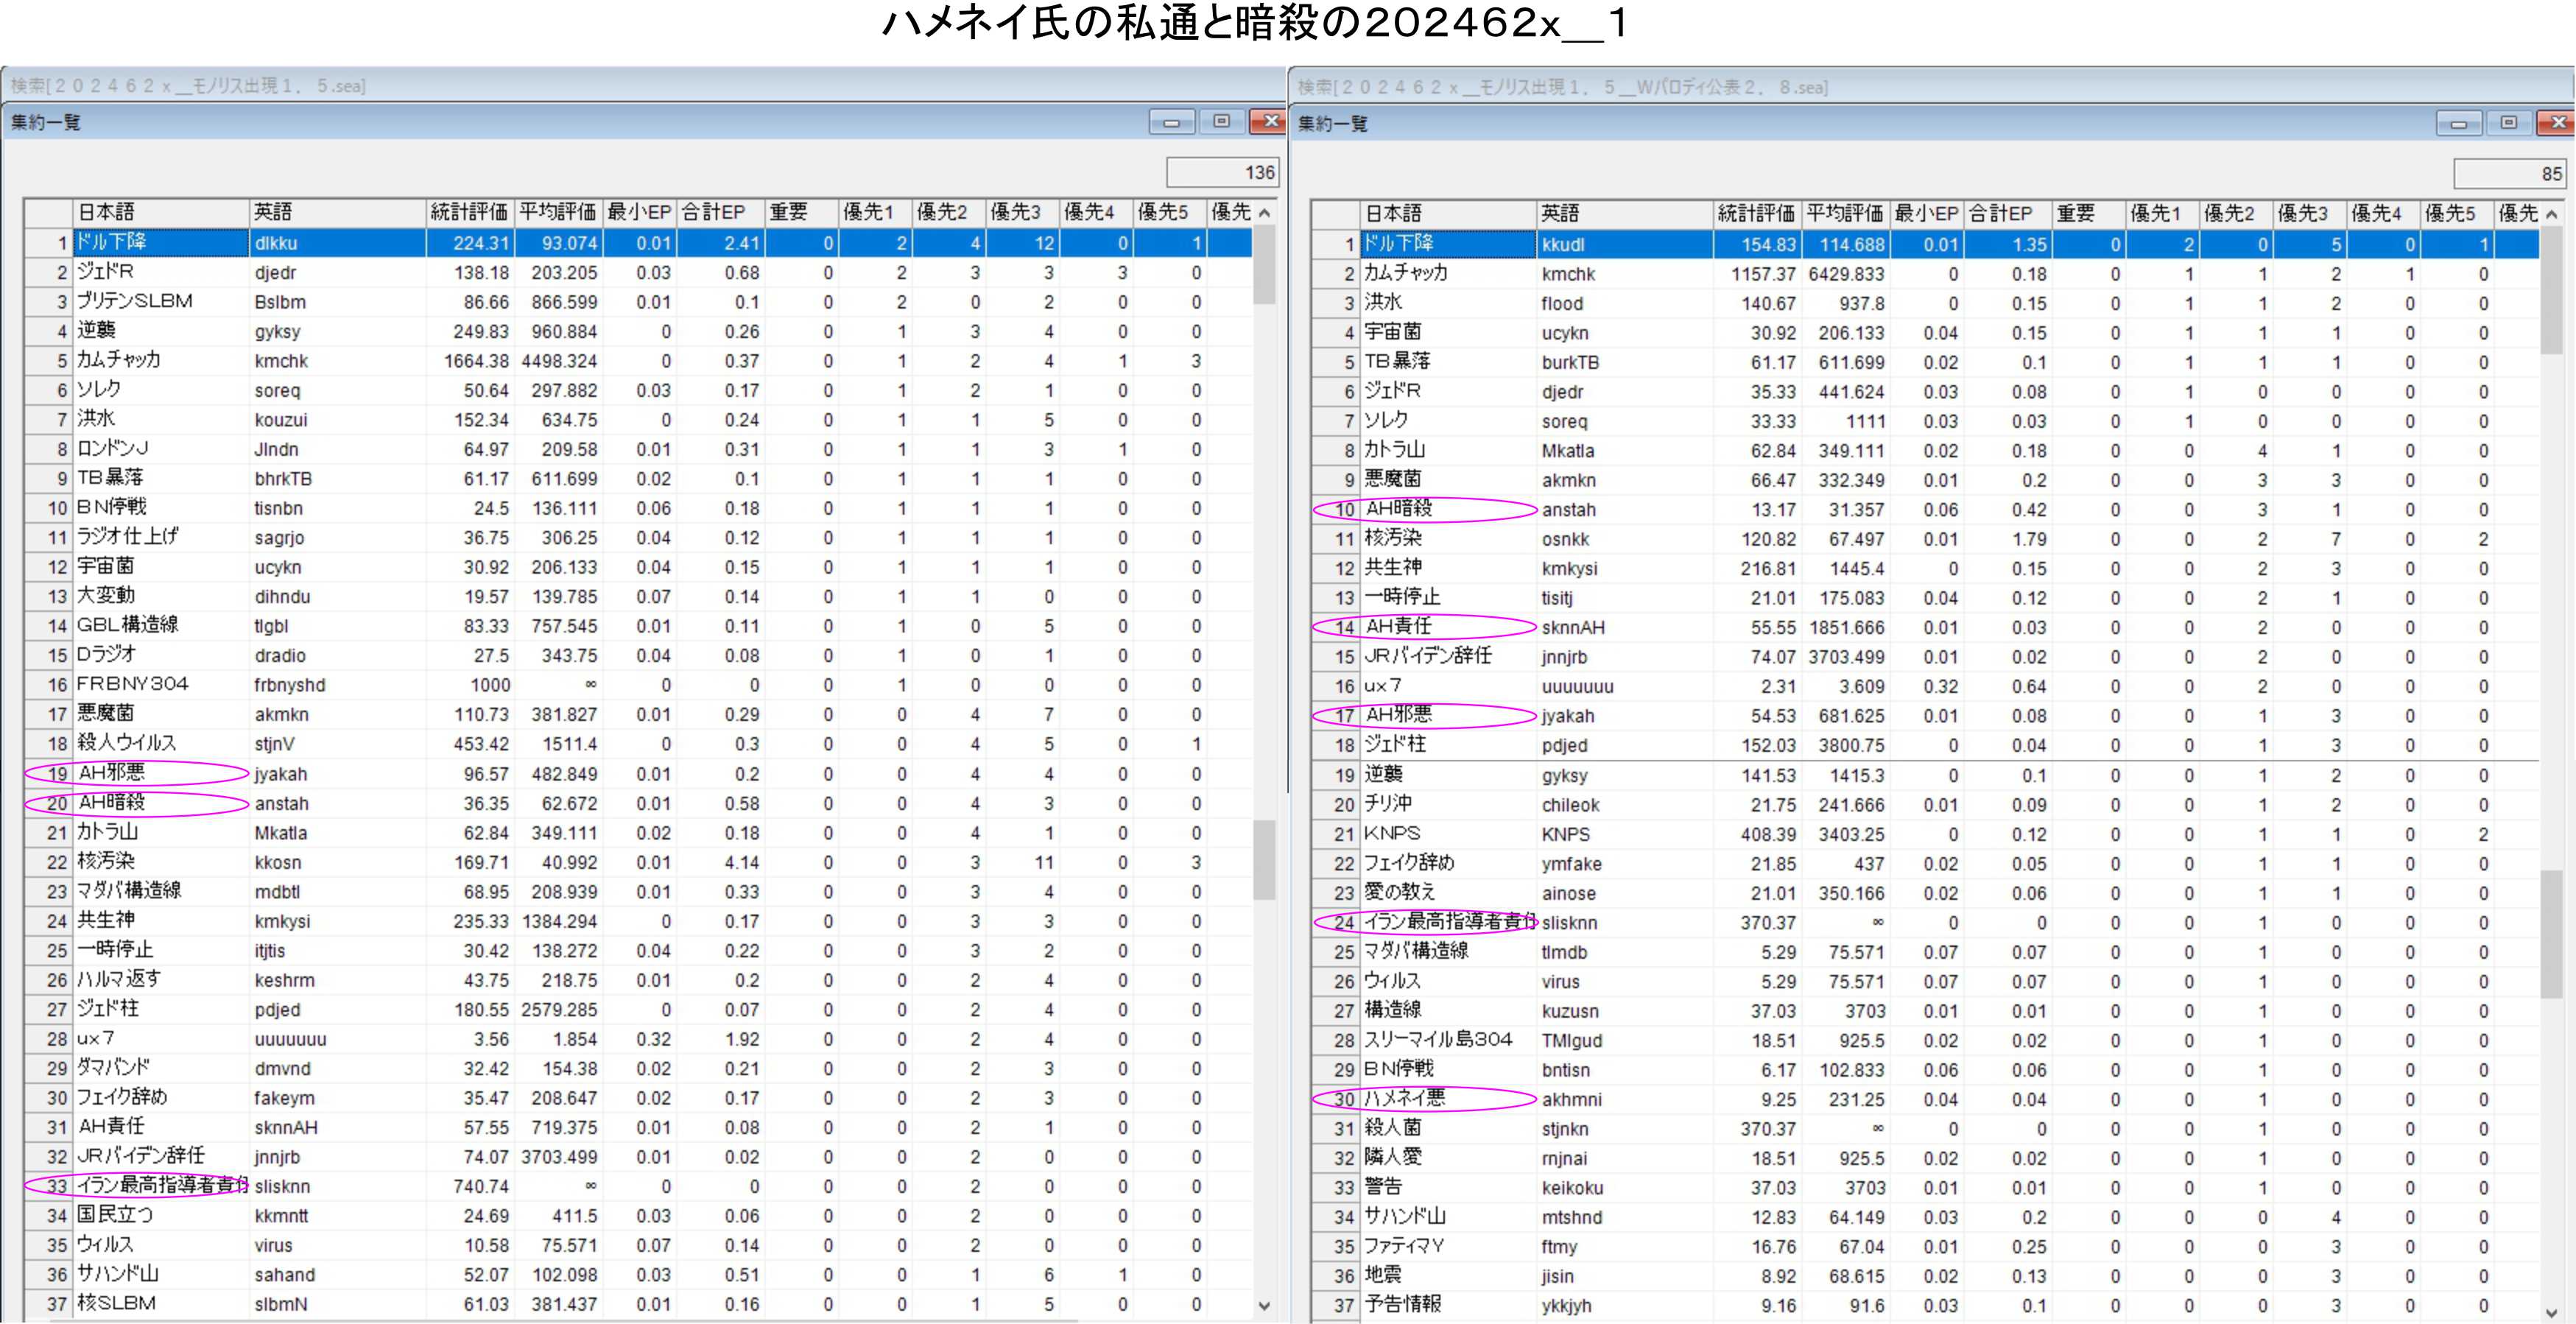Viewport: 2576px width, 1324px height.
Task: Click up arrow of right table scrollbar
Action: pyautogui.click(x=2551, y=214)
